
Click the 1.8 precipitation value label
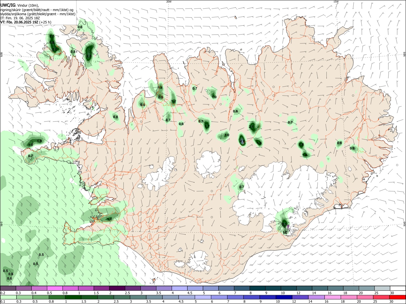tap(301, 145)
